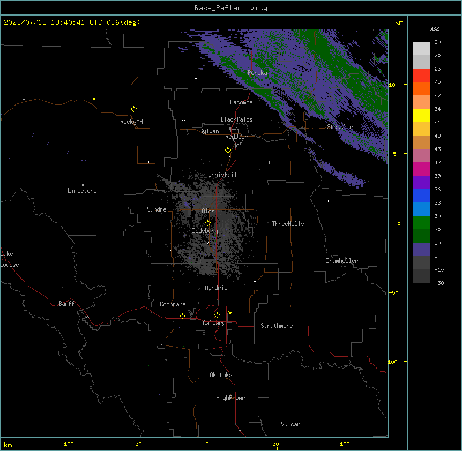
Task: Click the Stettler city label
Action: (340, 127)
